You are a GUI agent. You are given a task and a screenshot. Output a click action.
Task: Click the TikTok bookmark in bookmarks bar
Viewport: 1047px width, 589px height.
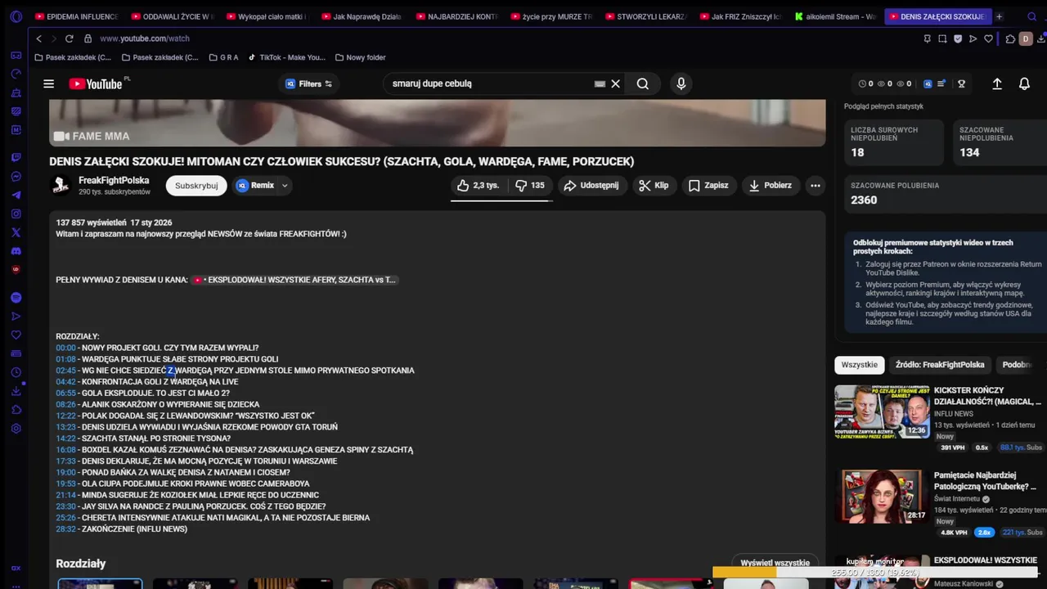pyautogui.click(x=286, y=57)
